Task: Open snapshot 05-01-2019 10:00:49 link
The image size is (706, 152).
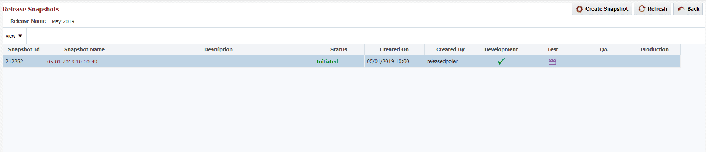Action: [72, 62]
